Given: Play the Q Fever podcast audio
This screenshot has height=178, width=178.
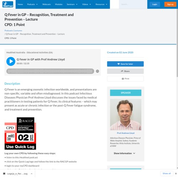Looking at the screenshot, I should pos(11,61).
